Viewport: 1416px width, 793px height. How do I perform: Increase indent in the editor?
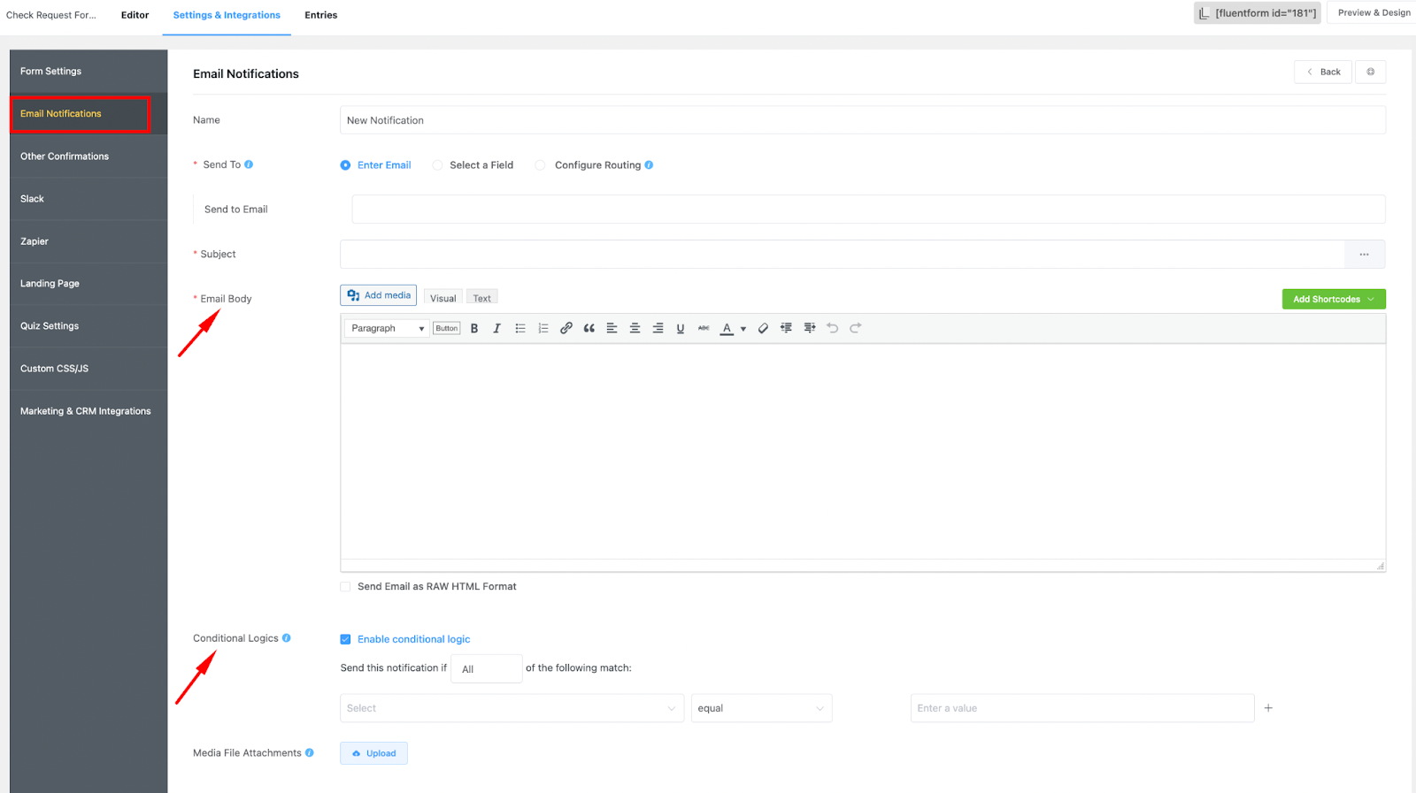[809, 328]
